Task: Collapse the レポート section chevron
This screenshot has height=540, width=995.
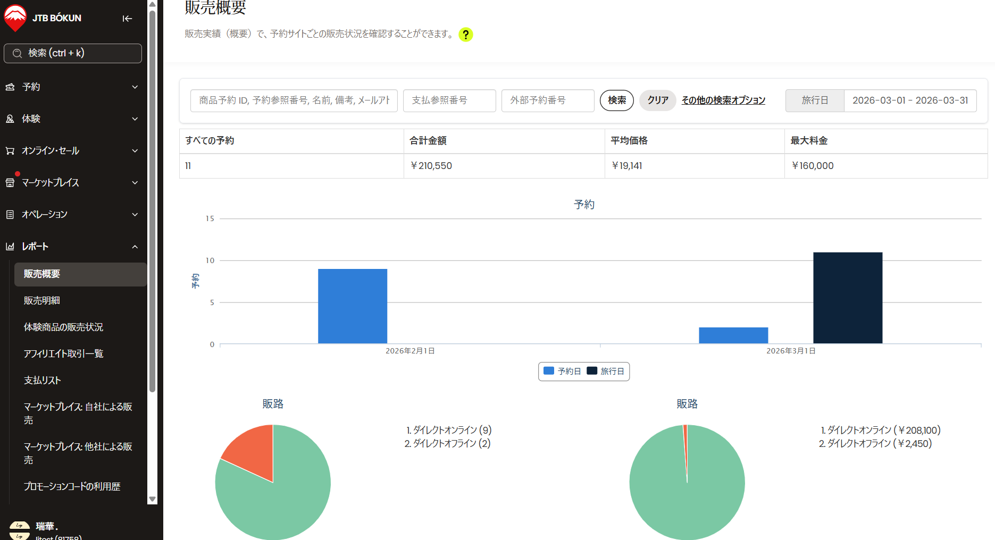Action: (135, 247)
